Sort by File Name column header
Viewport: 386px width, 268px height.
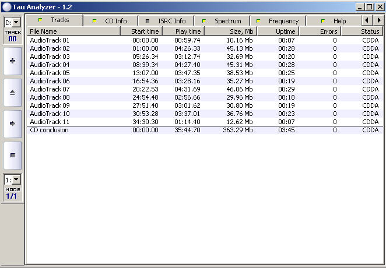73,31
